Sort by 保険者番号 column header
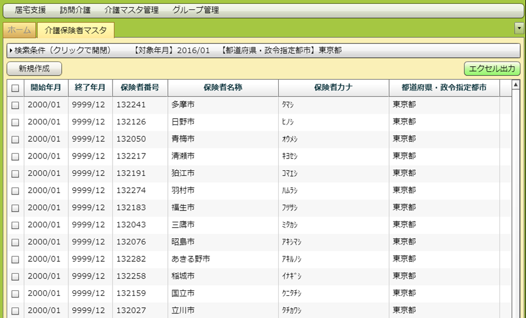Image resolution: width=526 pixels, height=318 pixels. pyautogui.click(x=140, y=88)
